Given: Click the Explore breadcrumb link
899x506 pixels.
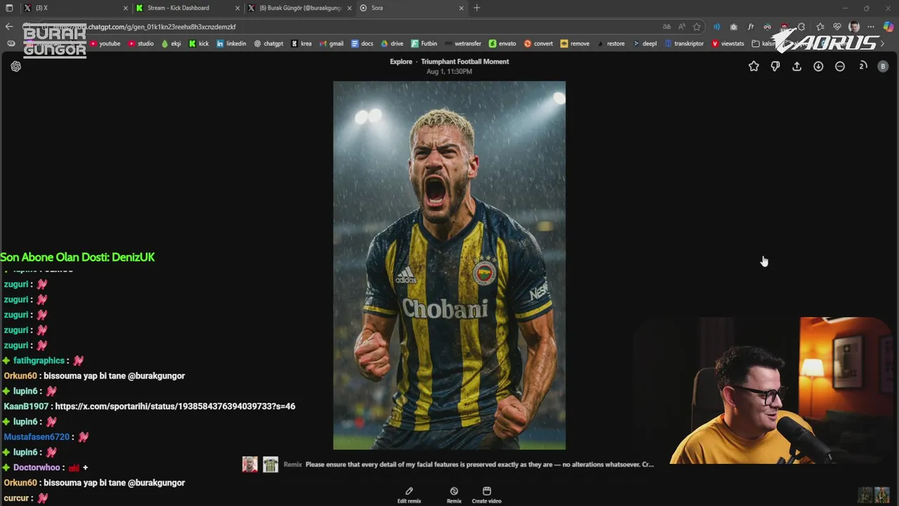Looking at the screenshot, I should [x=401, y=62].
